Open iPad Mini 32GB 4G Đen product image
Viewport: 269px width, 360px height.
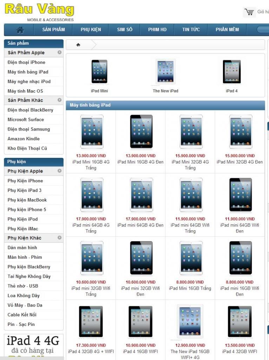click(241, 131)
